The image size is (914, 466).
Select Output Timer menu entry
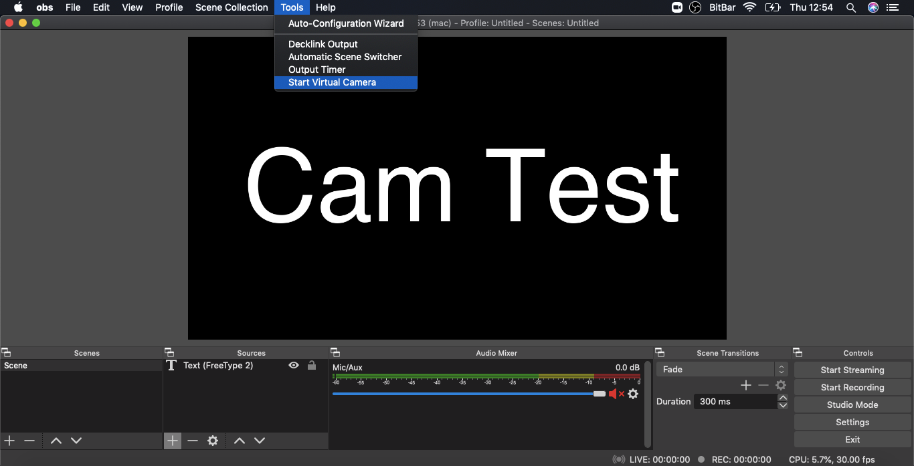tap(346, 70)
